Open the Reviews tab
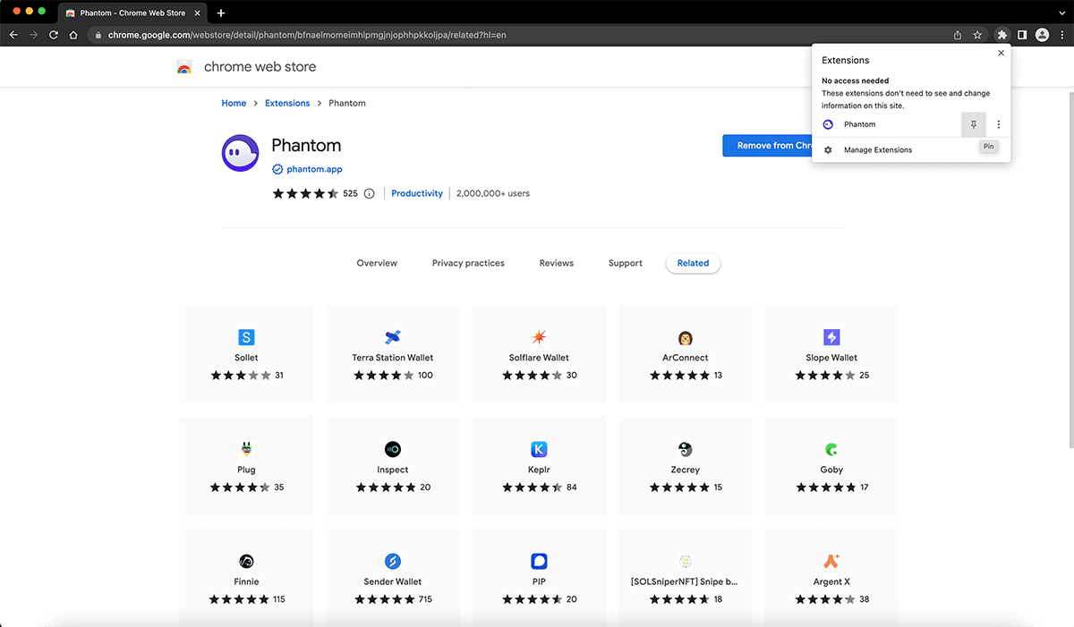1074x627 pixels. (x=556, y=263)
